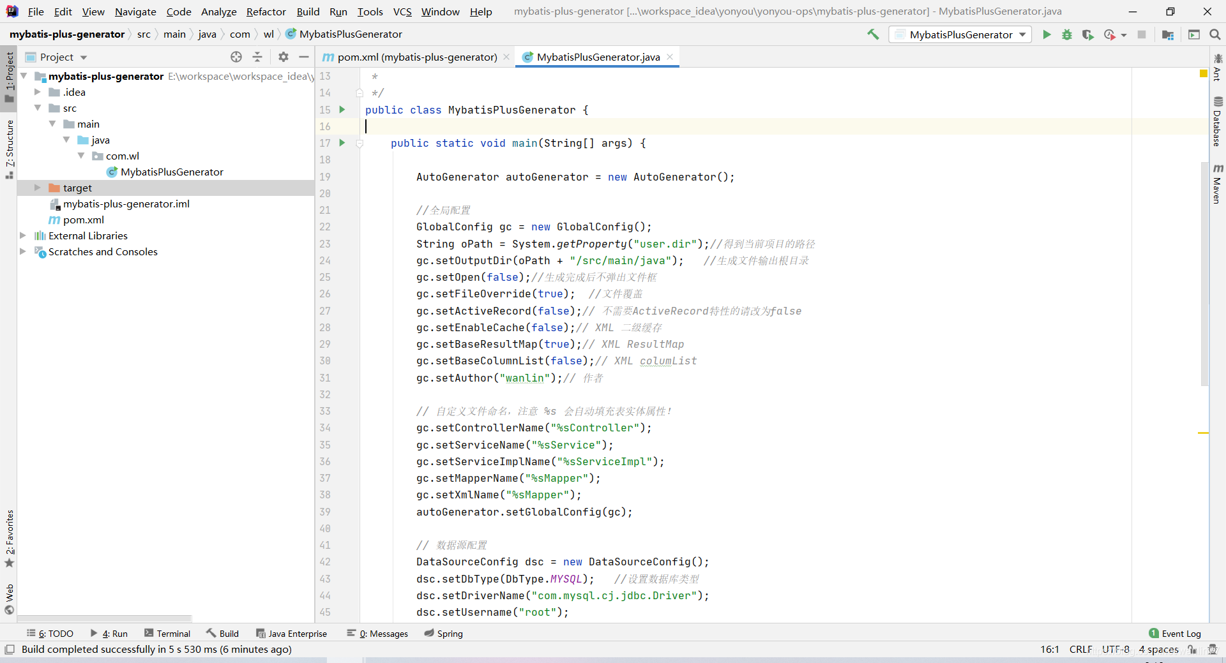Open the Navigate menu
Viewport: 1226px width, 663px height.
[x=135, y=11]
